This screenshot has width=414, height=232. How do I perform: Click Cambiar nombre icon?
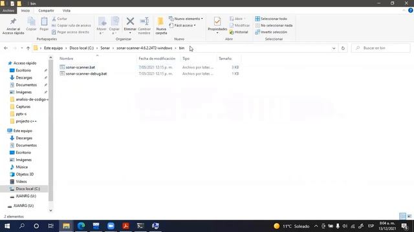[x=144, y=21]
